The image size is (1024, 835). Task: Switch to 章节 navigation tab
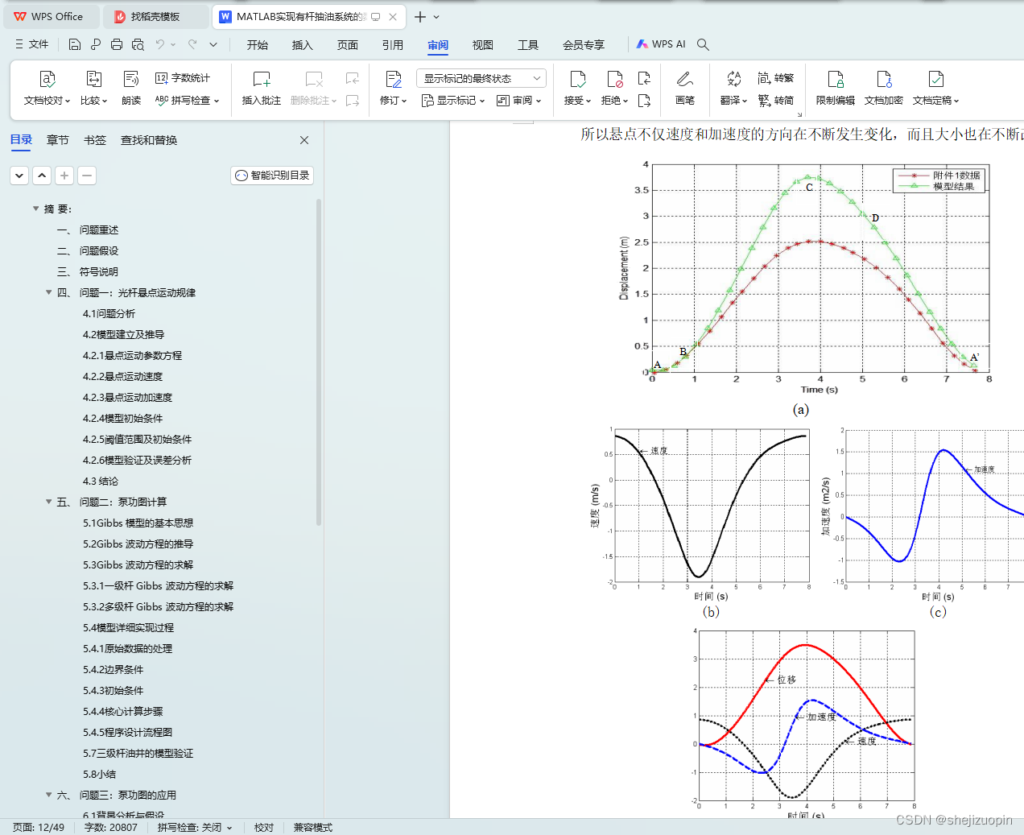pyautogui.click(x=58, y=140)
